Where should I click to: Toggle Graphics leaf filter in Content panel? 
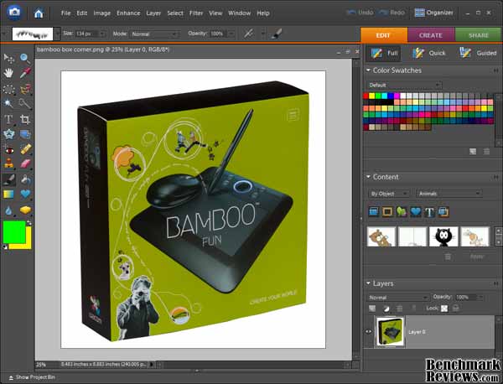402,212
